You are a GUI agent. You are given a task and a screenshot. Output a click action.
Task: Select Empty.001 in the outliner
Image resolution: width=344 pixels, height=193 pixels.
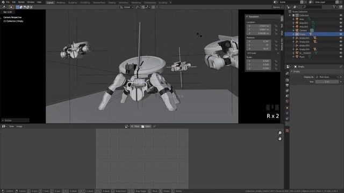304,38
